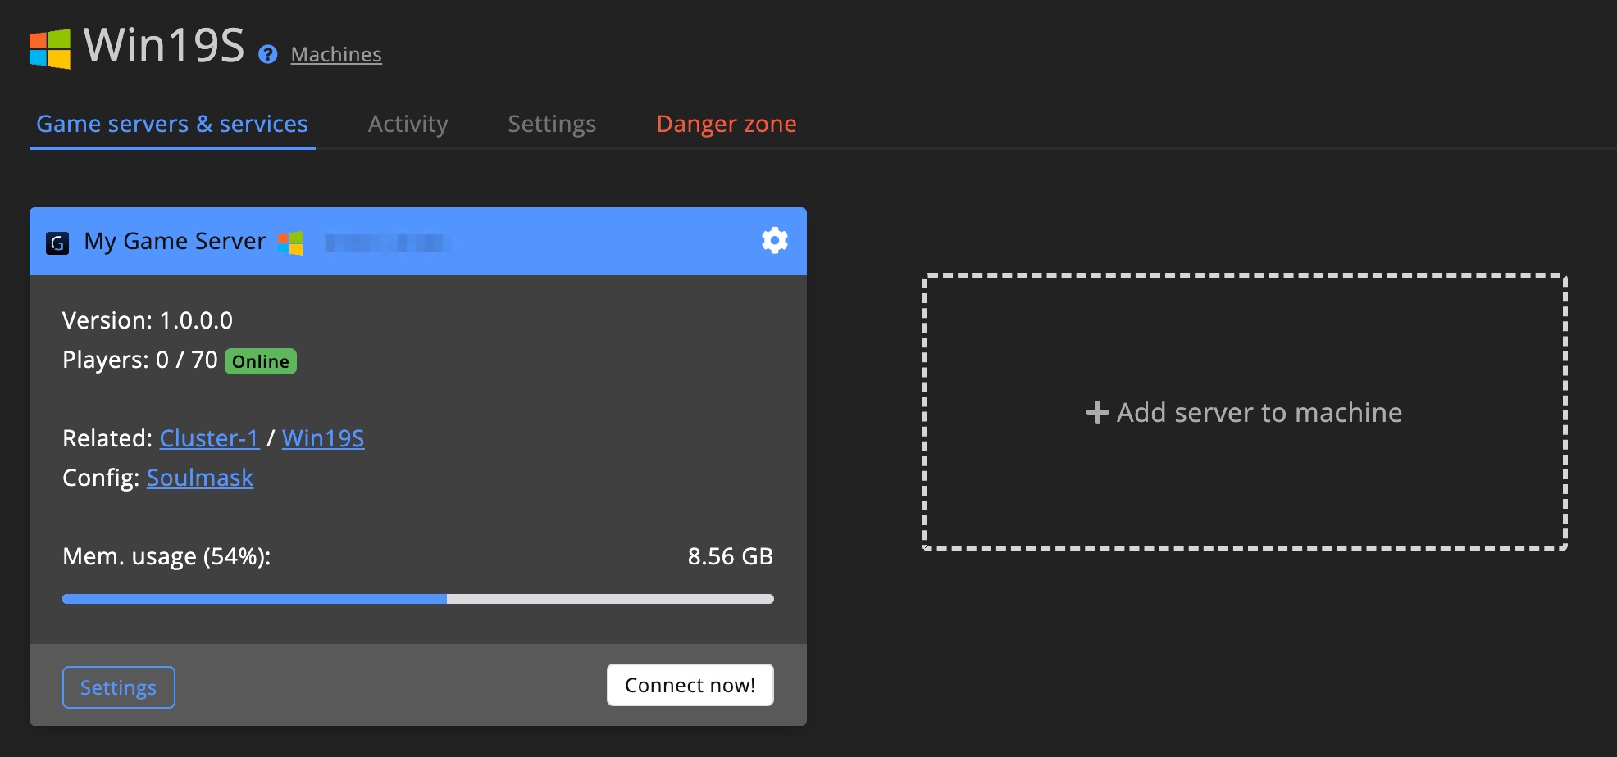Click the blurred server address in the card header
The height and width of the screenshot is (757, 1617).
387,243
